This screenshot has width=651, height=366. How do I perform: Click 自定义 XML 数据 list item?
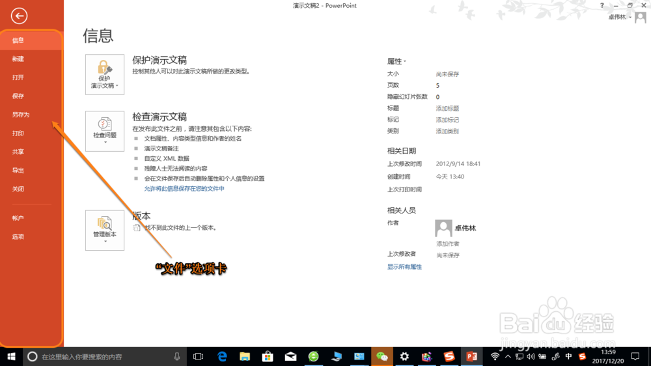click(x=167, y=159)
